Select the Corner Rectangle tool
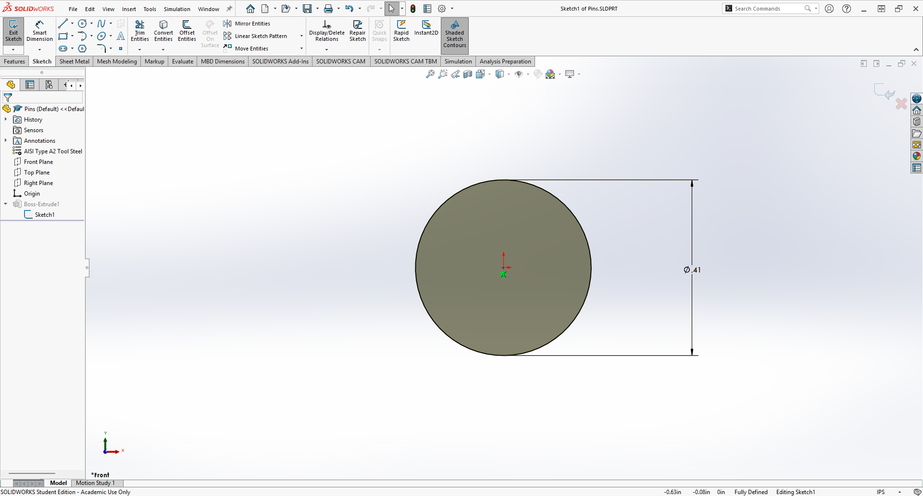This screenshot has width=923, height=496. [63, 36]
